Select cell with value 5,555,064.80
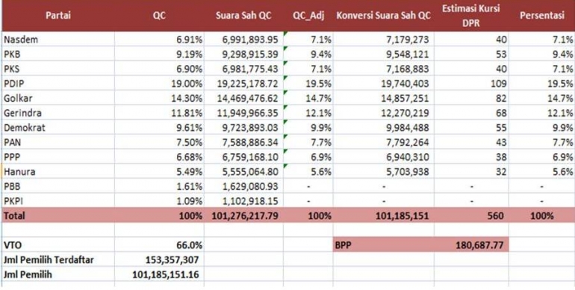 click(x=243, y=171)
